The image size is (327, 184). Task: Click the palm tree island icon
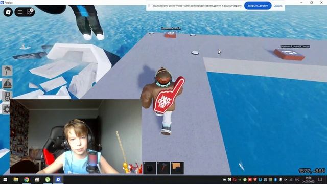pyautogui.click(x=7, y=71)
